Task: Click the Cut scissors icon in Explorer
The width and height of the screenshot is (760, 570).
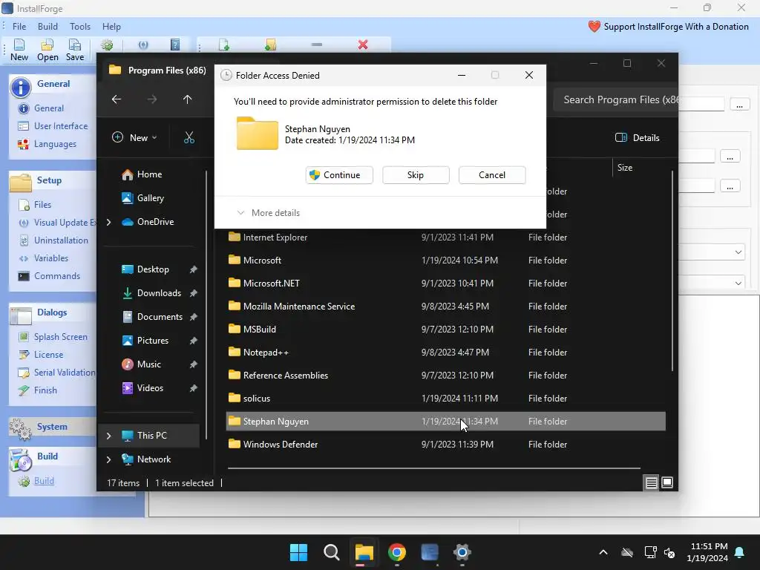Action: (x=189, y=137)
